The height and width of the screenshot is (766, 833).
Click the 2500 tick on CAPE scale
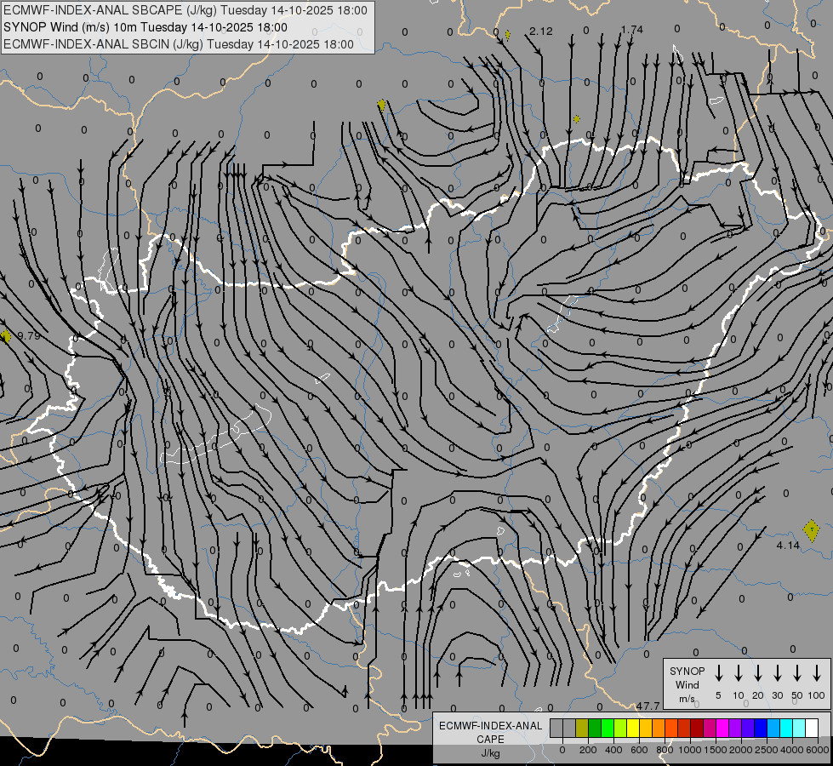[767, 750]
